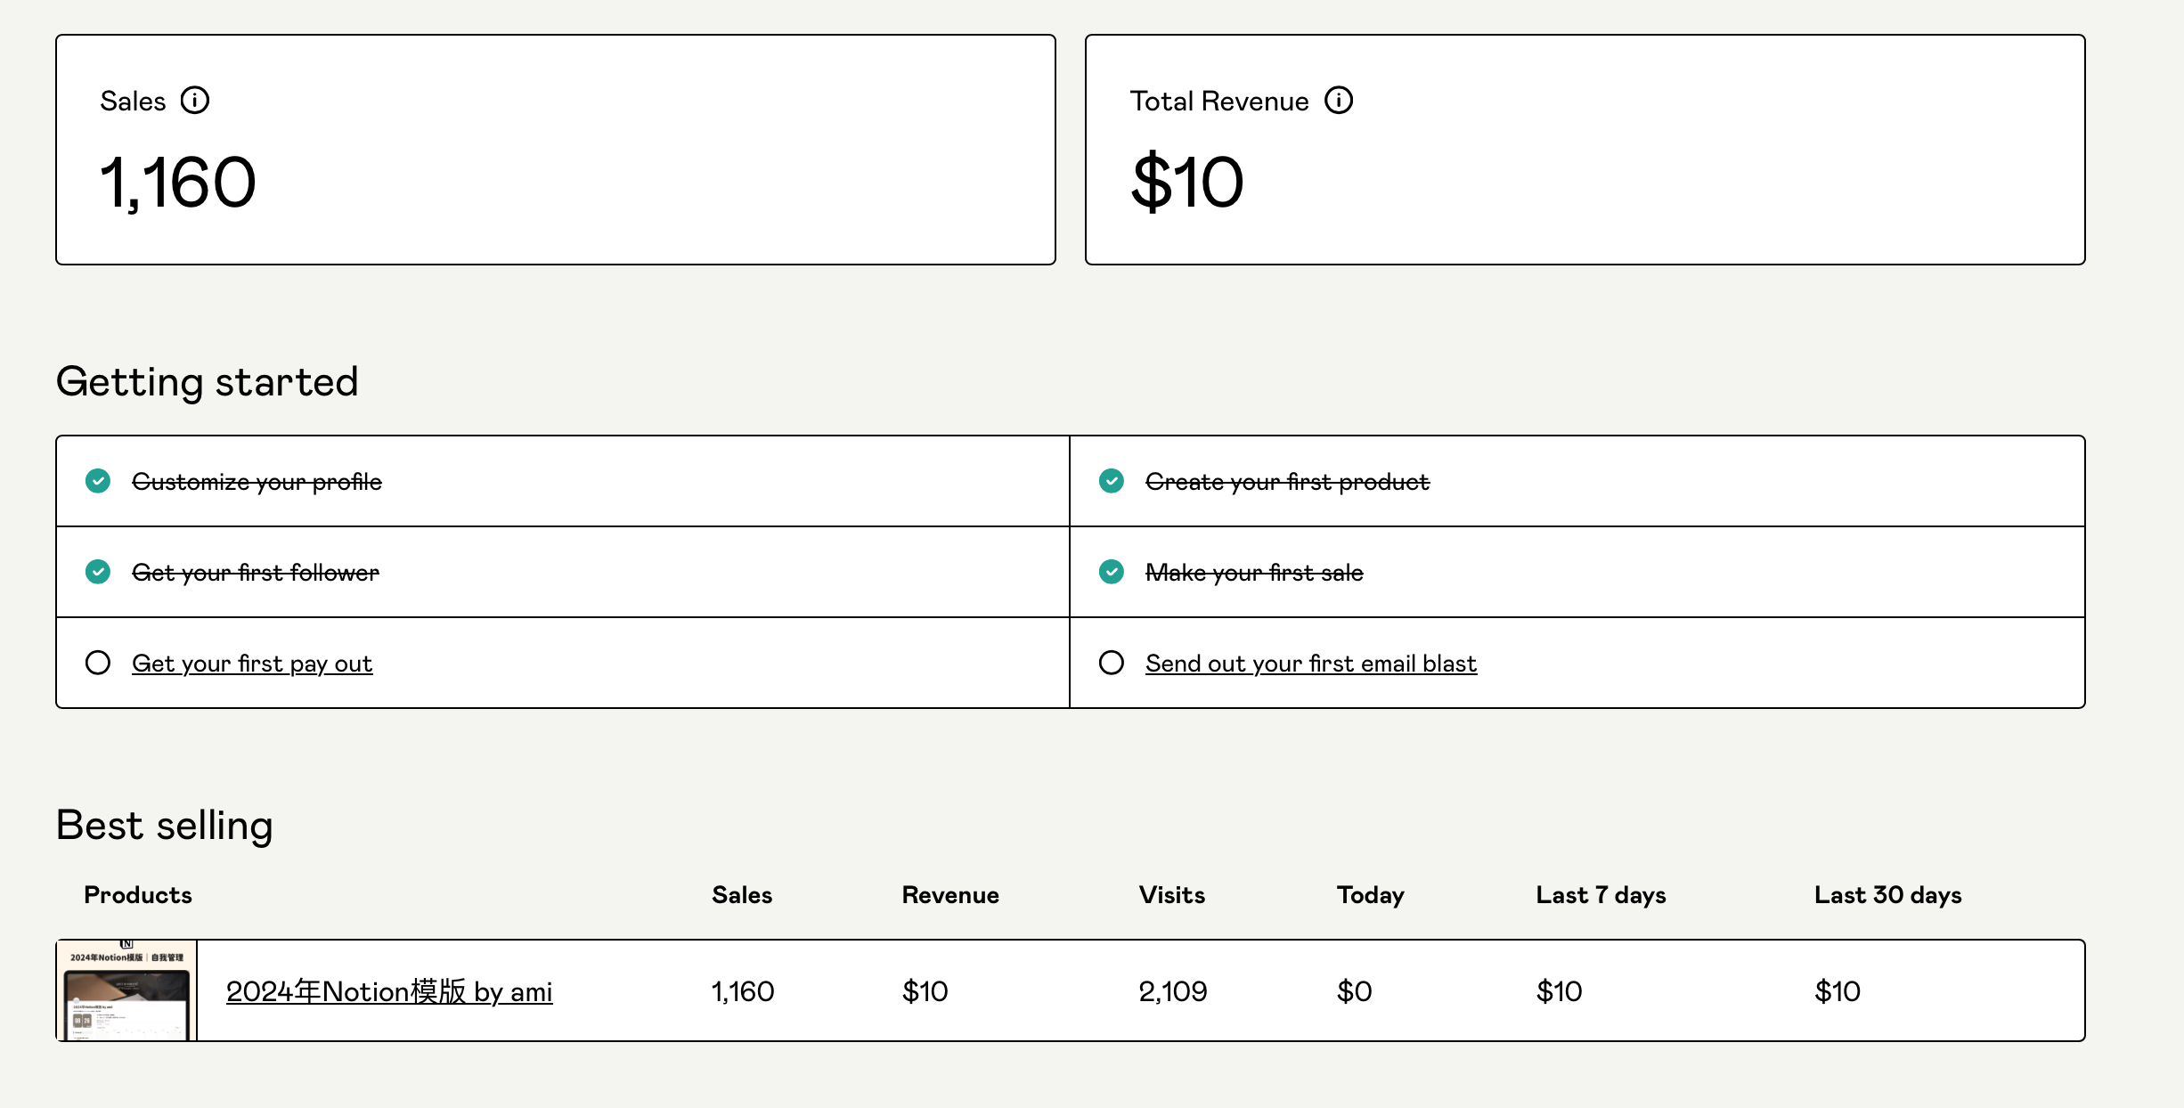
Task: Click the Visits column header
Action: coord(1171,895)
